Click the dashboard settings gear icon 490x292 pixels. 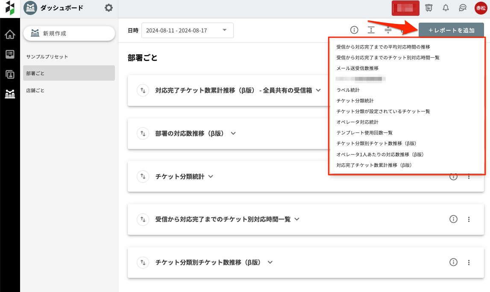tap(109, 8)
